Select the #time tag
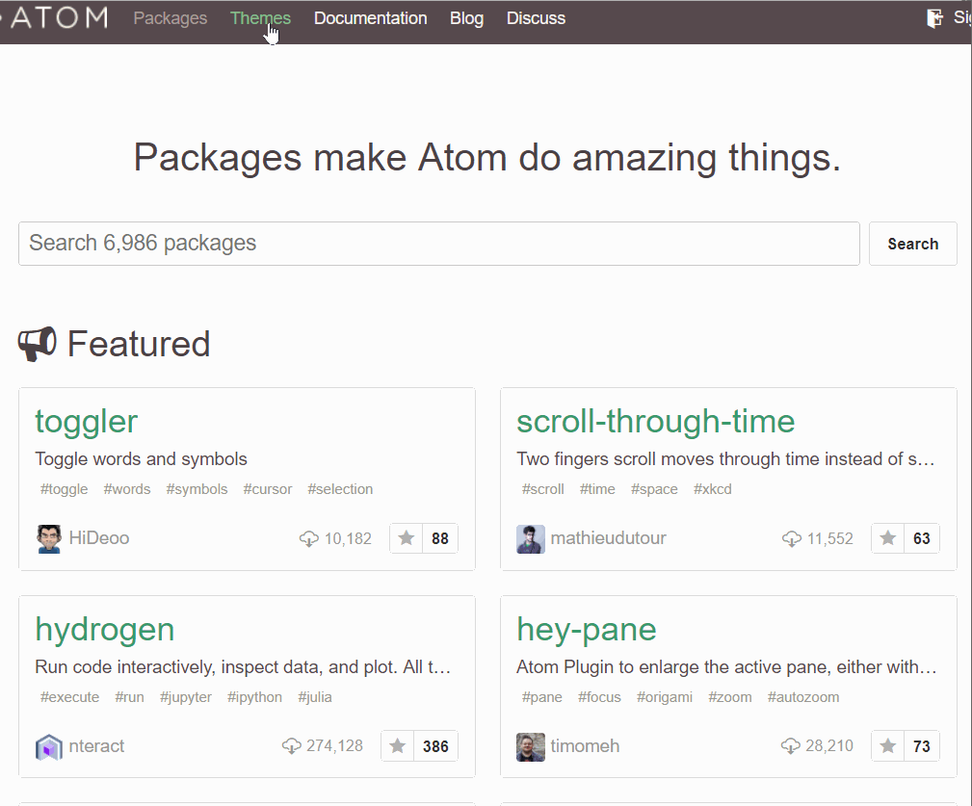972x806 pixels. 597,489
